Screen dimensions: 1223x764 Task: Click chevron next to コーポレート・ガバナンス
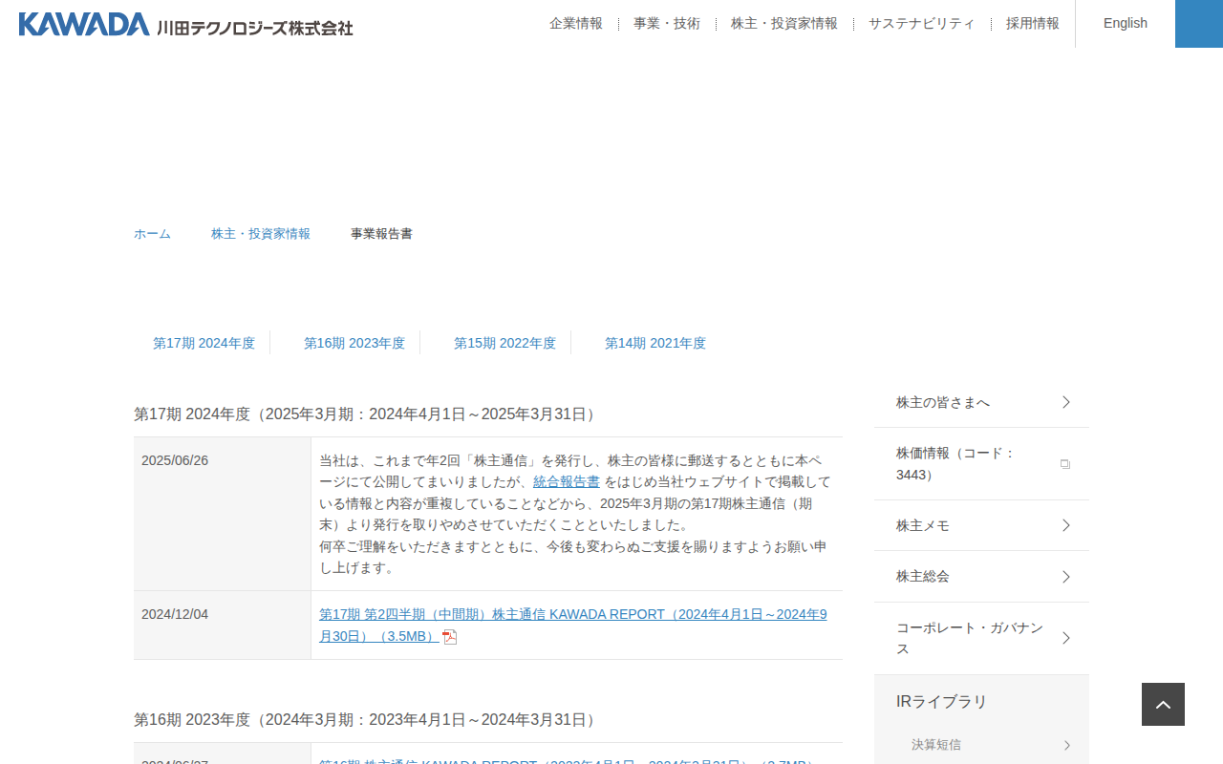(x=1066, y=638)
